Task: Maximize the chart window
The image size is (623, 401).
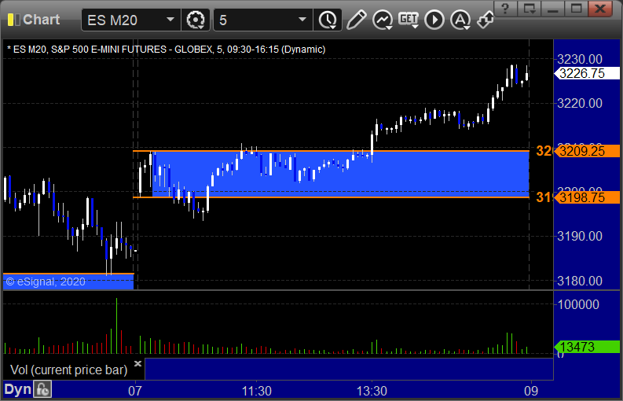Action: click(x=577, y=9)
